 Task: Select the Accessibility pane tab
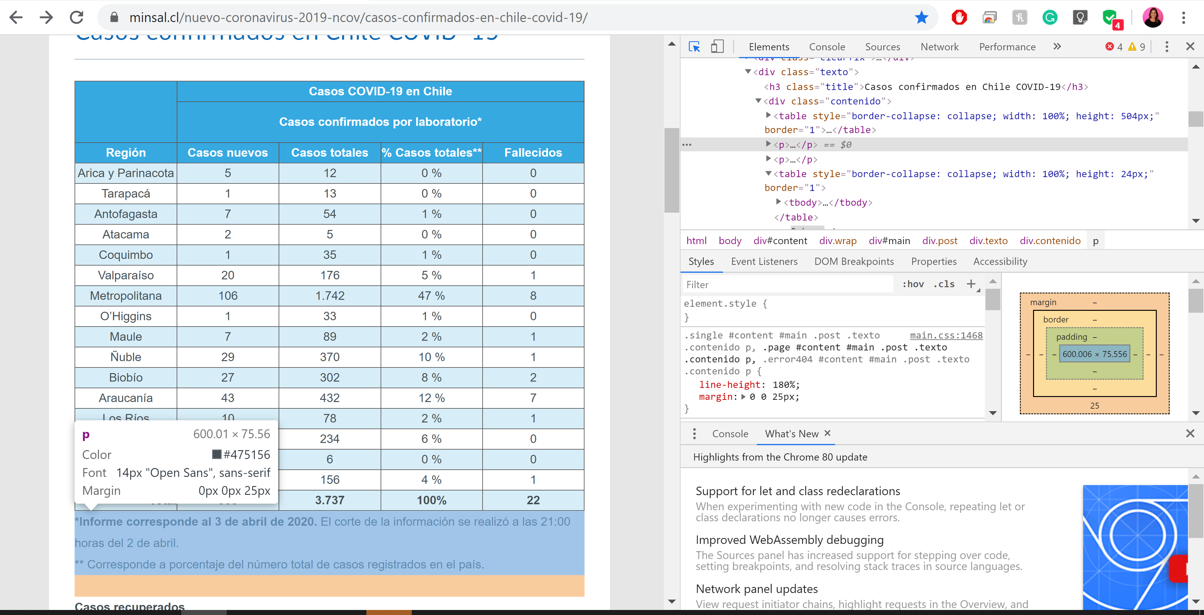tap(1000, 261)
